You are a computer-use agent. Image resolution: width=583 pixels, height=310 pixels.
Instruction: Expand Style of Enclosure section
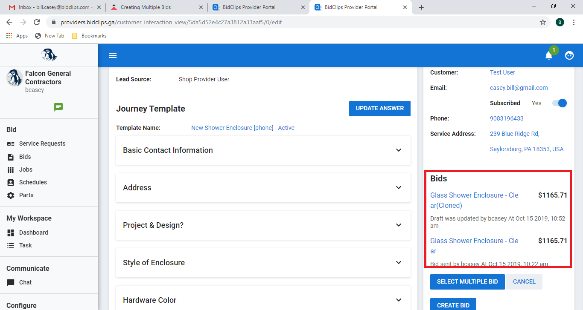coord(263,263)
